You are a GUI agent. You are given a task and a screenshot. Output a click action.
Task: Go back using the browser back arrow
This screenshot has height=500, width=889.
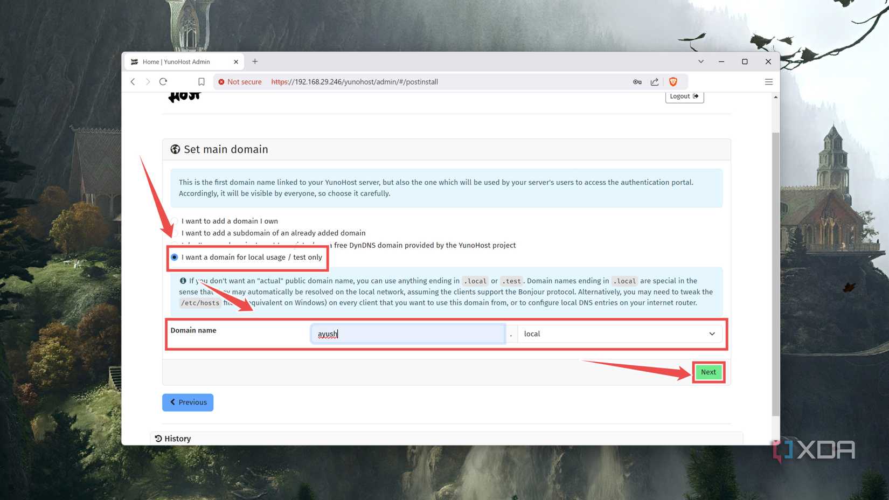[133, 82]
